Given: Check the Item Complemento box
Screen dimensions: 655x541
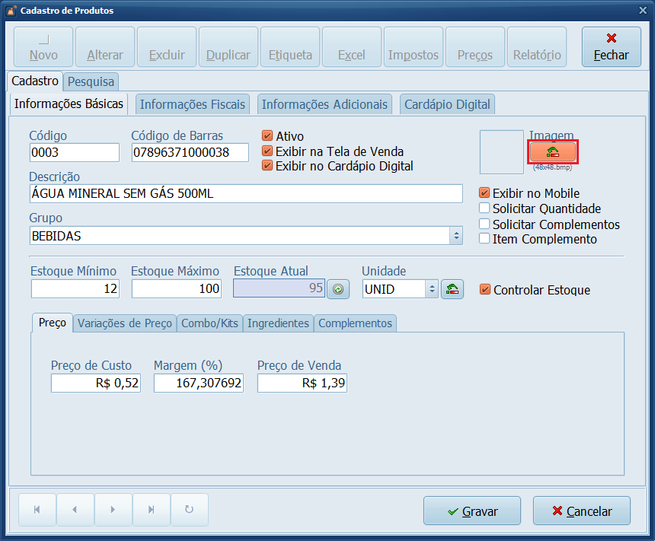Looking at the screenshot, I should tap(484, 239).
